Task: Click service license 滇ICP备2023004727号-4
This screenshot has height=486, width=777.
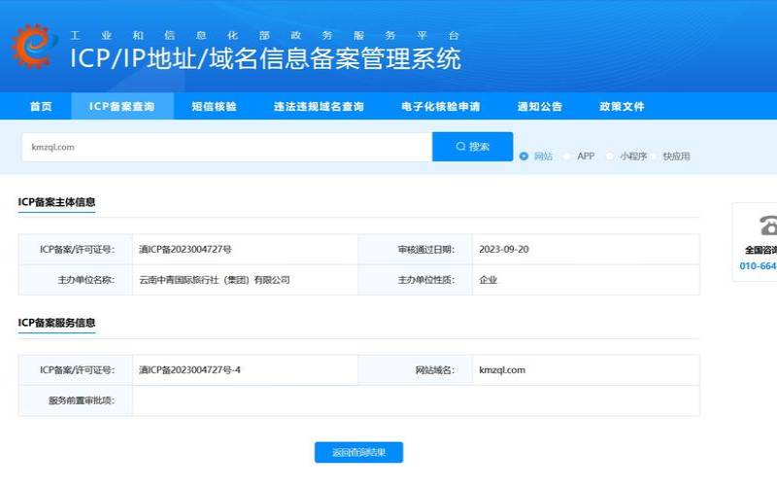Action: click(x=189, y=370)
